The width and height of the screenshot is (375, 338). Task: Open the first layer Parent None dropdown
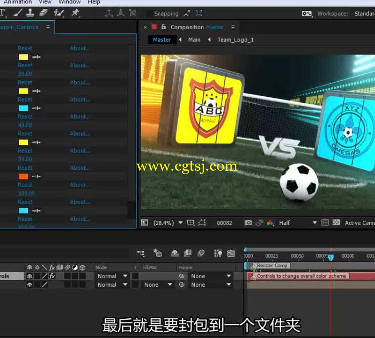pyautogui.click(x=211, y=276)
